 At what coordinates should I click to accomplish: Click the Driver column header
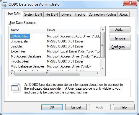(73, 30)
